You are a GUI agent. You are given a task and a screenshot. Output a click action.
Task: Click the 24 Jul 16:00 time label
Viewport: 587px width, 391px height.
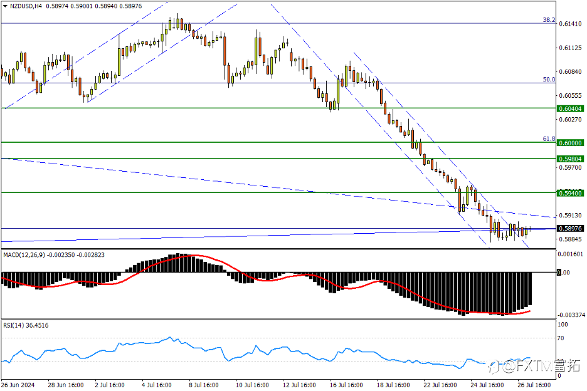(487, 385)
